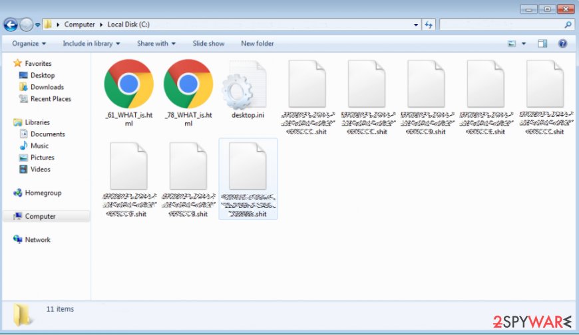579x335 pixels.
Task: Select the _78_WHAT_is.html Chrome file icon
Action: point(188,84)
